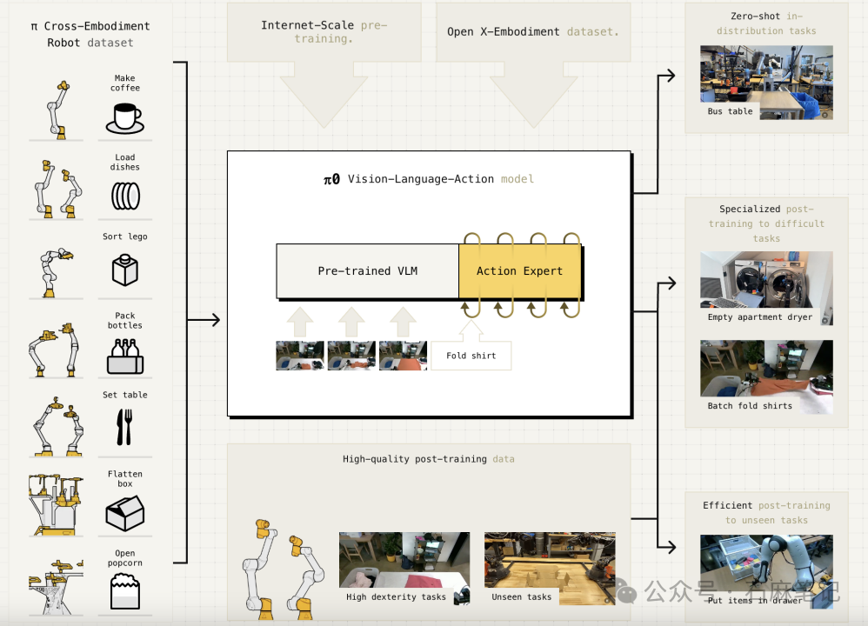Click the coffee cup icon under Make coffee
This screenshot has width=868, height=626.
[125, 118]
